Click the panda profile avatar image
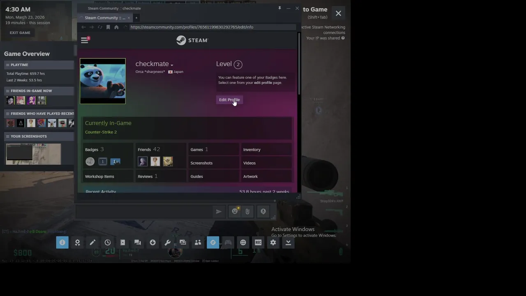Viewport: 526px width, 296px height. (x=103, y=81)
